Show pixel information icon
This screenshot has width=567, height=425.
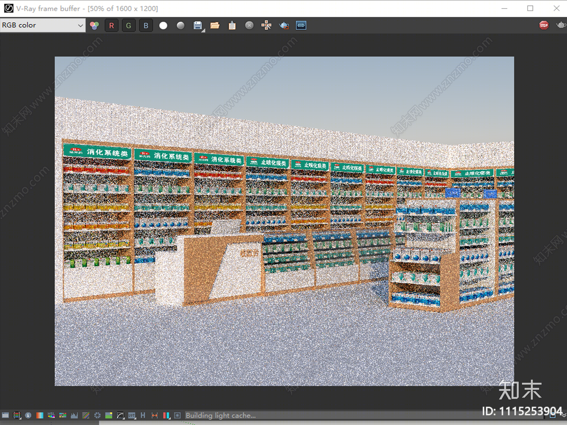28,415
